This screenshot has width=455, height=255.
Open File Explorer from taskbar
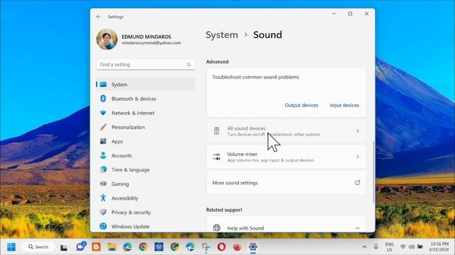tap(112, 247)
